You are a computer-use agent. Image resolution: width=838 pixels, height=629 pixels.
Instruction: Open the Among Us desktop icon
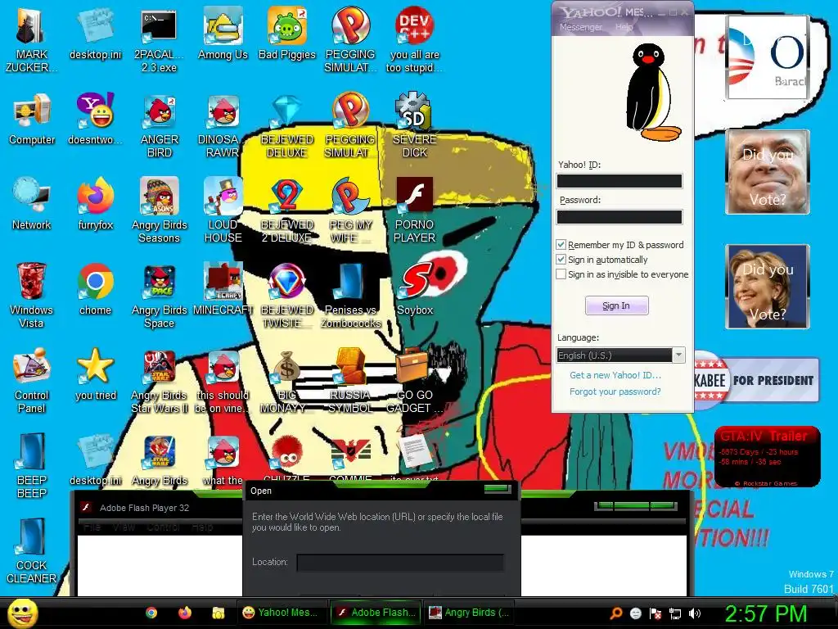click(x=223, y=34)
